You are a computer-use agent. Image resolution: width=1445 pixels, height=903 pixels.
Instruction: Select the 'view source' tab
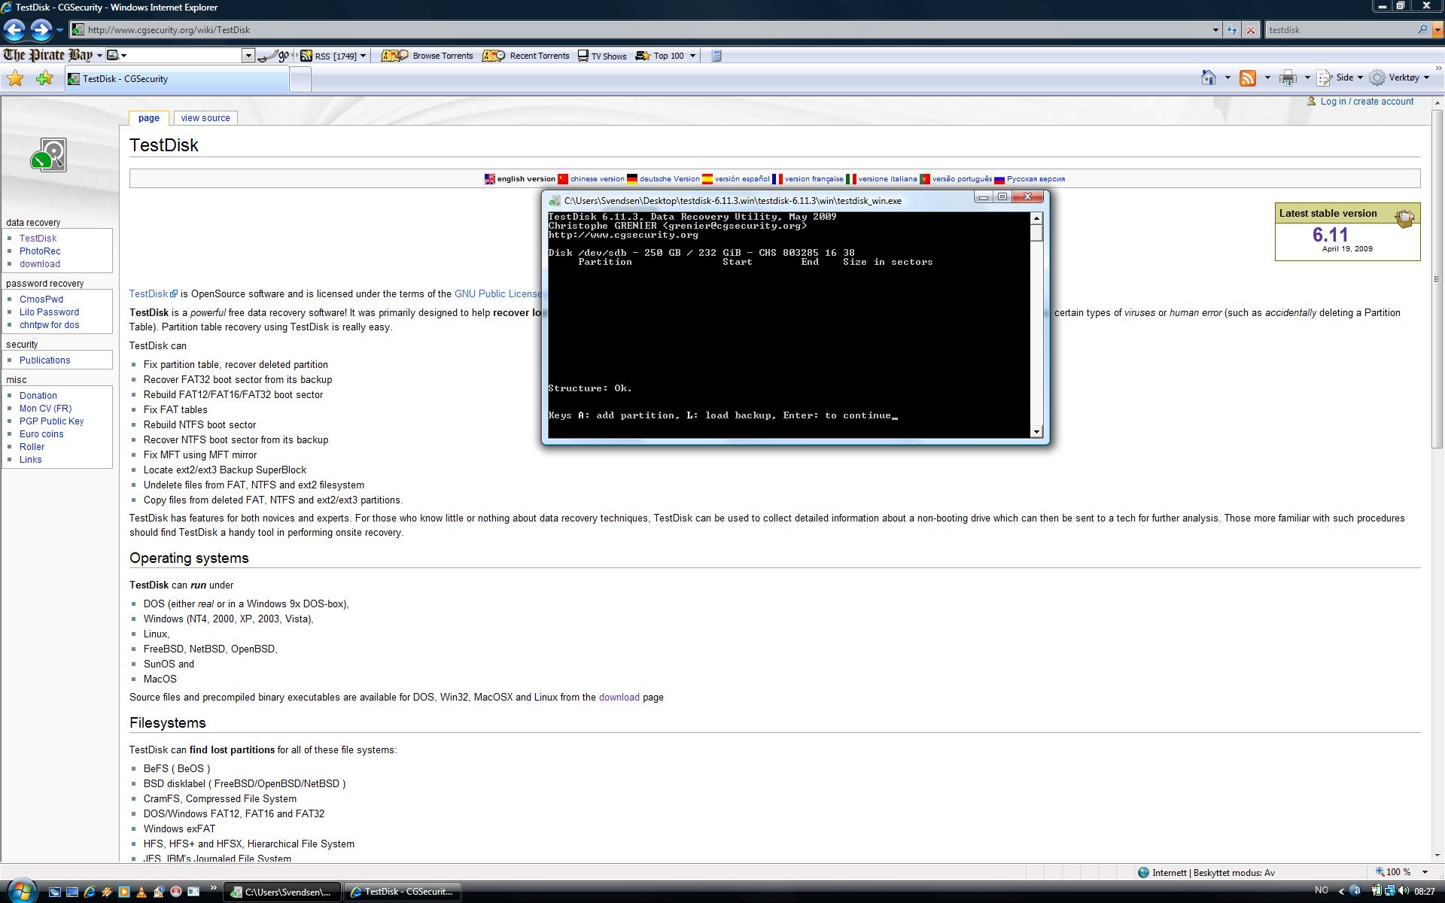(205, 117)
